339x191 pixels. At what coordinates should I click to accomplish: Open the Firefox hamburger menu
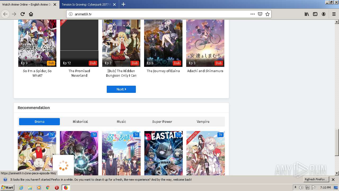[334, 14]
